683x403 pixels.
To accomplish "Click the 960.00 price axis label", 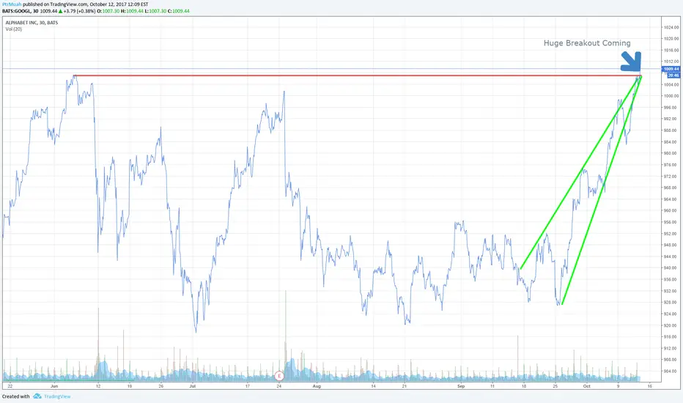I will [x=671, y=211].
